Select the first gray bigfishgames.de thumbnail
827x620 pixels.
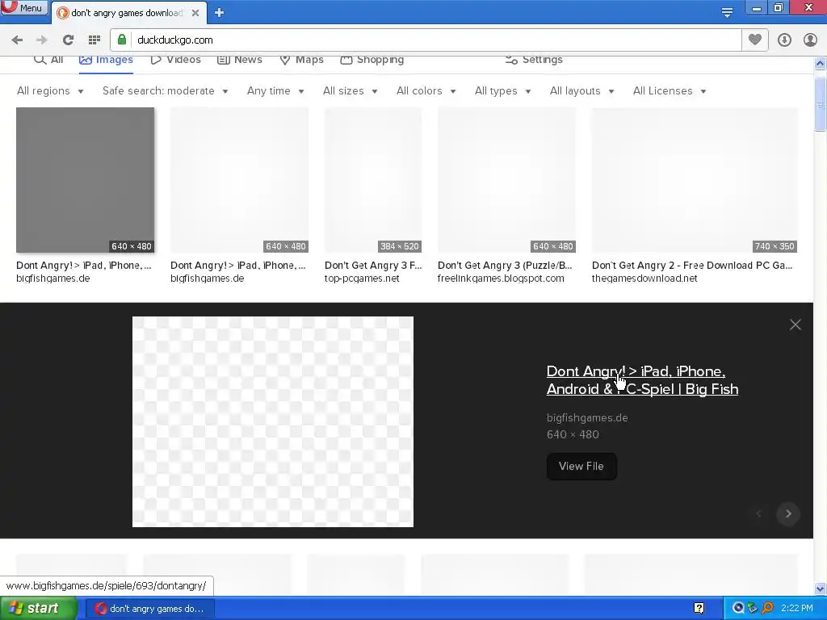point(86,180)
